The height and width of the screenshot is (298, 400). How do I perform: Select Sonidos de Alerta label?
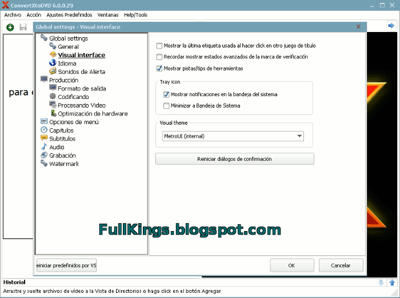pos(82,71)
